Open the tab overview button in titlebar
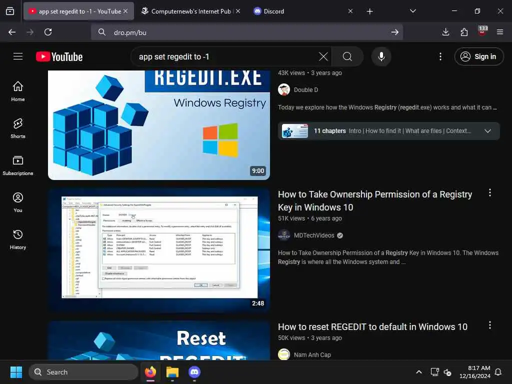Screen dimensions: 512x384 10,11
